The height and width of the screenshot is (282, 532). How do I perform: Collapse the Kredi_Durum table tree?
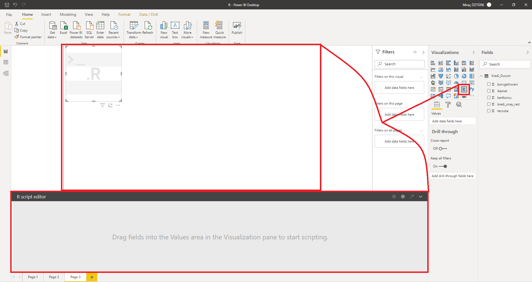[x=481, y=76]
